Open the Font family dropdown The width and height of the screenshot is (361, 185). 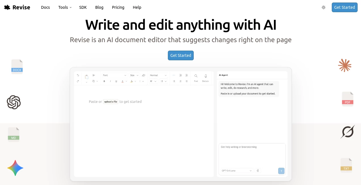pos(115,75)
